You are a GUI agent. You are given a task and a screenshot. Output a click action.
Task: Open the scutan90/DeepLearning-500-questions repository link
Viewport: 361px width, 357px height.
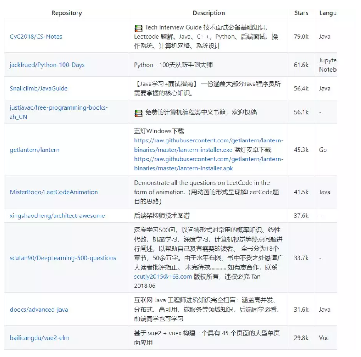coord(62,257)
